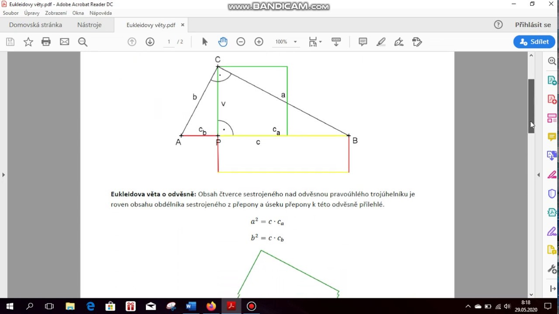Select the Highlight text pen tool
559x314 pixels.
[x=381, y=42]
